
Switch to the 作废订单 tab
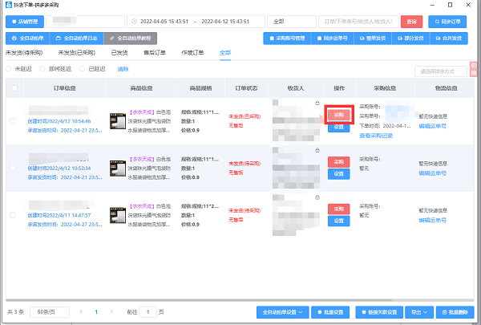(192, 52)
